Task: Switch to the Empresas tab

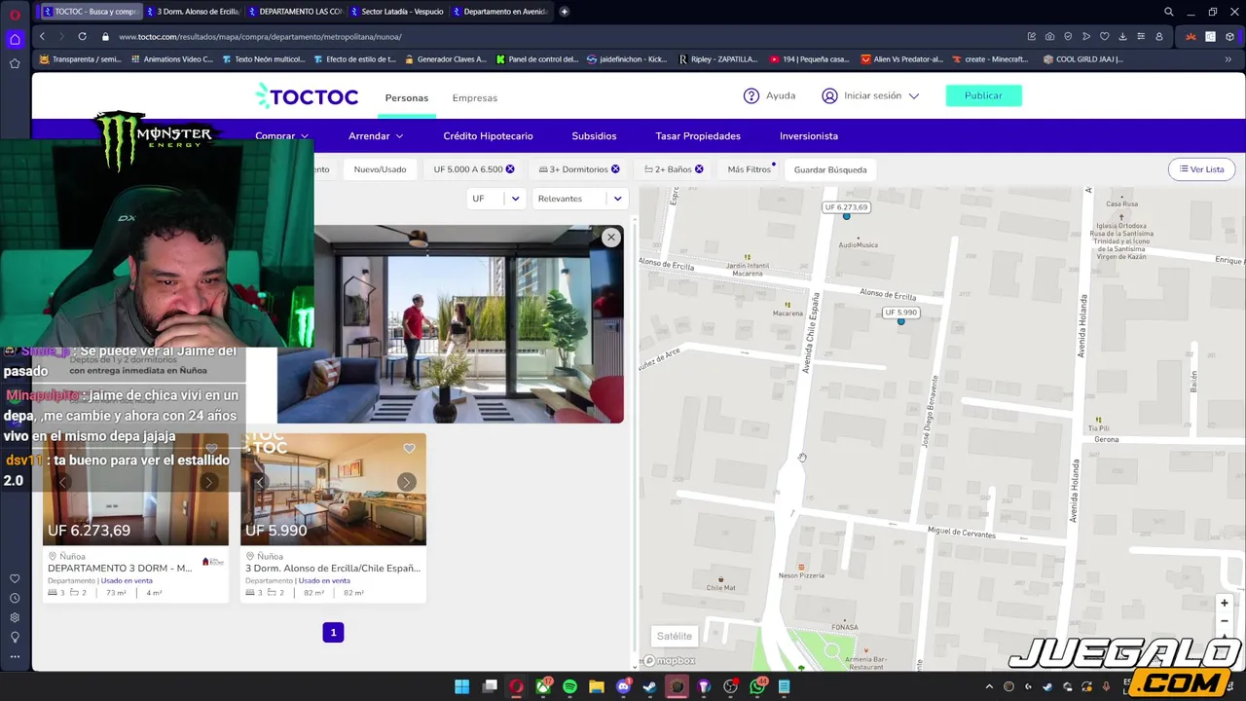Action: pyautogui.click(x=474, y=97)
